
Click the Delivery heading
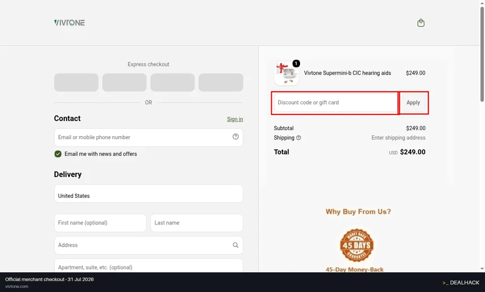(68, 174)
